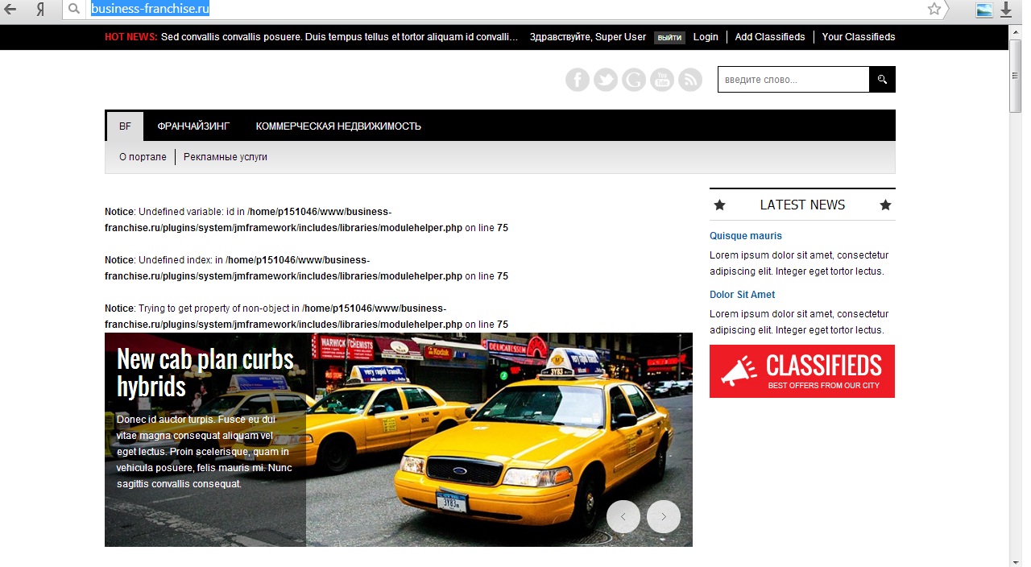Open the BF menu item
Screen dimensions: 1031x567
tap(125, 126)
